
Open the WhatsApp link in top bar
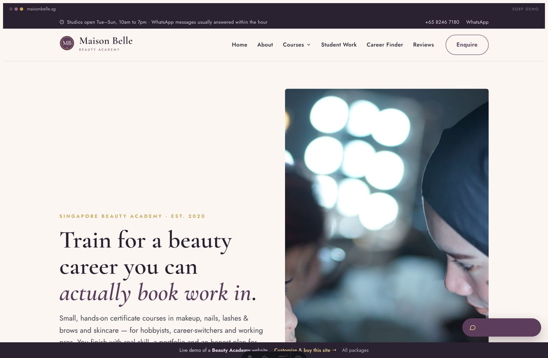click(477, 22)
